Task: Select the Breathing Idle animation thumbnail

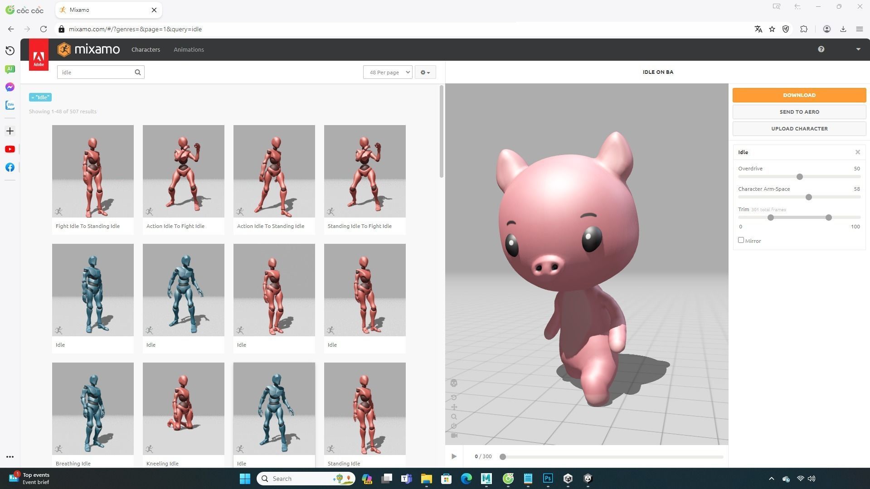Action: tap(93, 409)
